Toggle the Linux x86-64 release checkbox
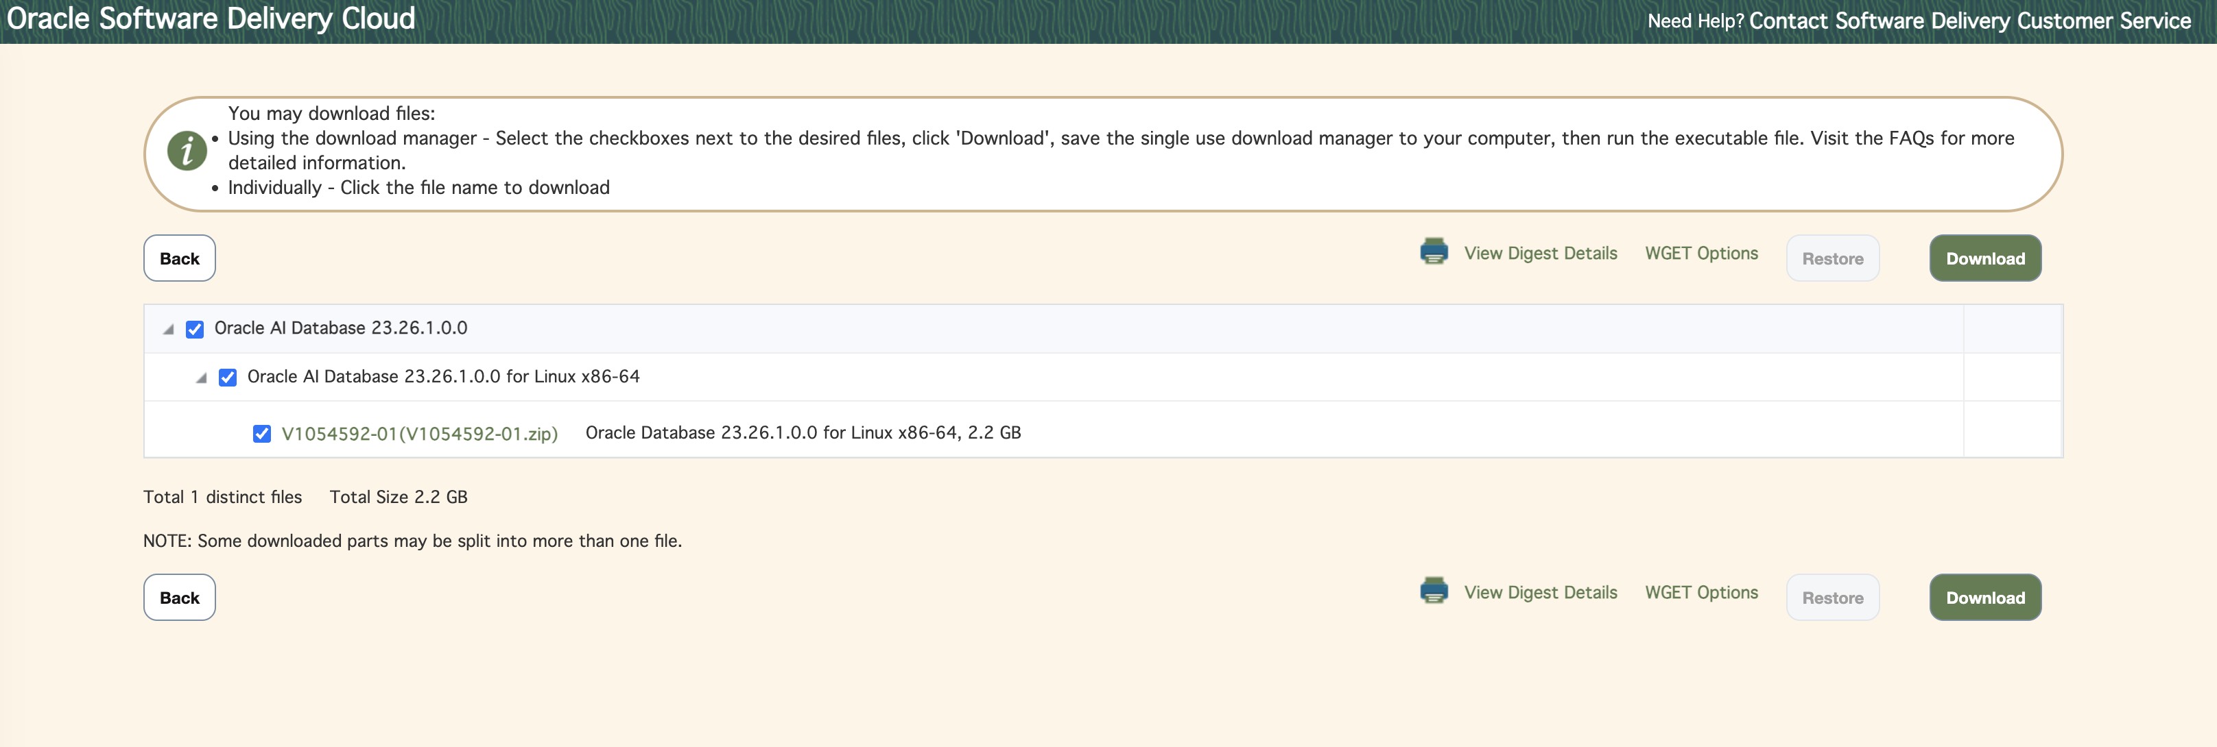Screen dimensions: 2217x747 click(228, 378)
